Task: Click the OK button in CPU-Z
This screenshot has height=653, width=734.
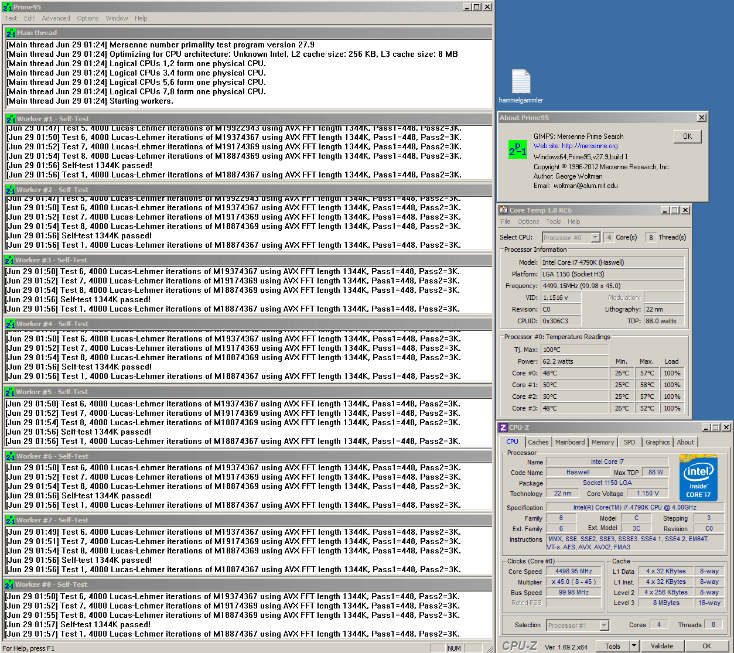Action: tap(706, 646)
